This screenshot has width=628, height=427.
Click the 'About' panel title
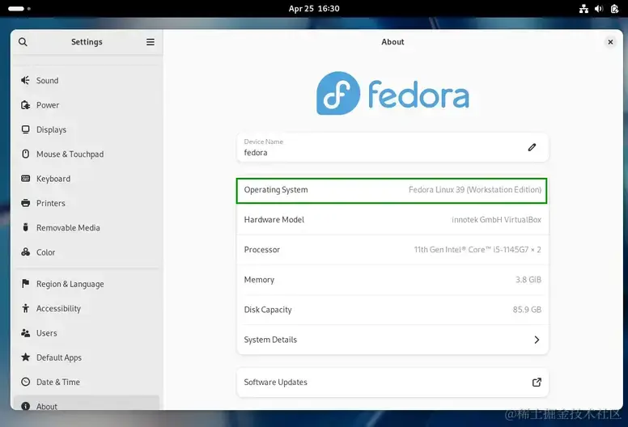(392, 42)
